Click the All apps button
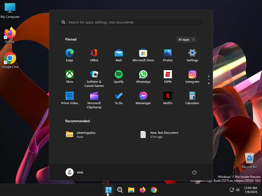This screenshot has width=262, height=196. [186, 40]
